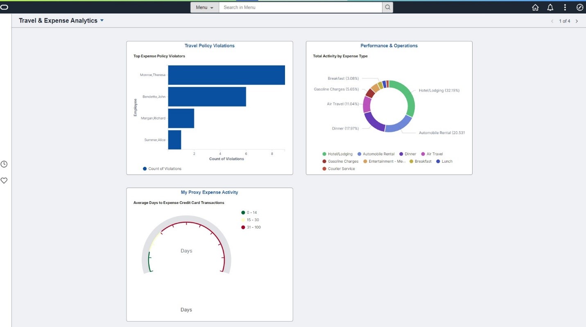586x327 pixels.
Task: Open the Home page icon
Action: (535, 7)
